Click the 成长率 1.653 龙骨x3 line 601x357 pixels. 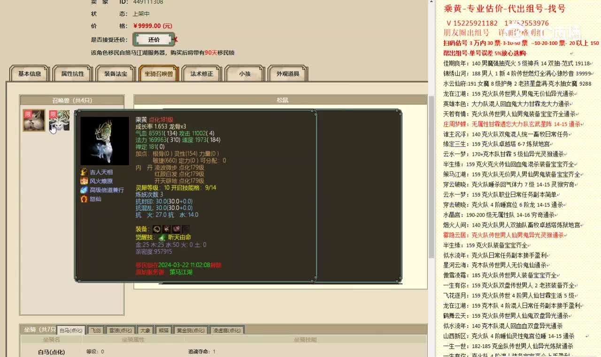click(x=161, y=126)
